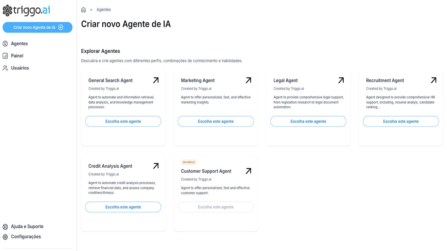Click Credit Analysis Agent arrow icon

pyautogui.click(x=156, y=166)
